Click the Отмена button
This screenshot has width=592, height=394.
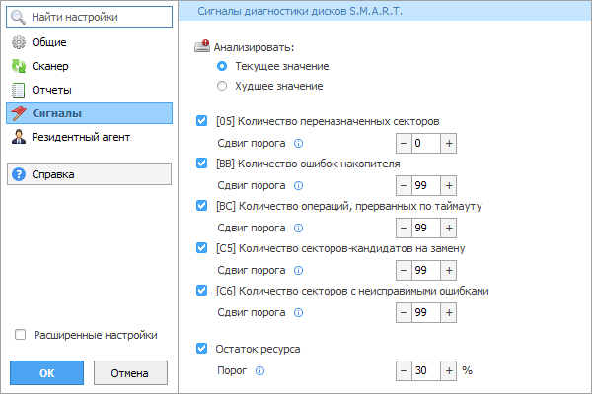click(130, 373)
